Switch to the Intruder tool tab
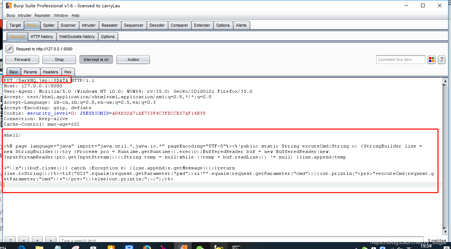This screenshot has width=451, height=249. click(89, 25)
